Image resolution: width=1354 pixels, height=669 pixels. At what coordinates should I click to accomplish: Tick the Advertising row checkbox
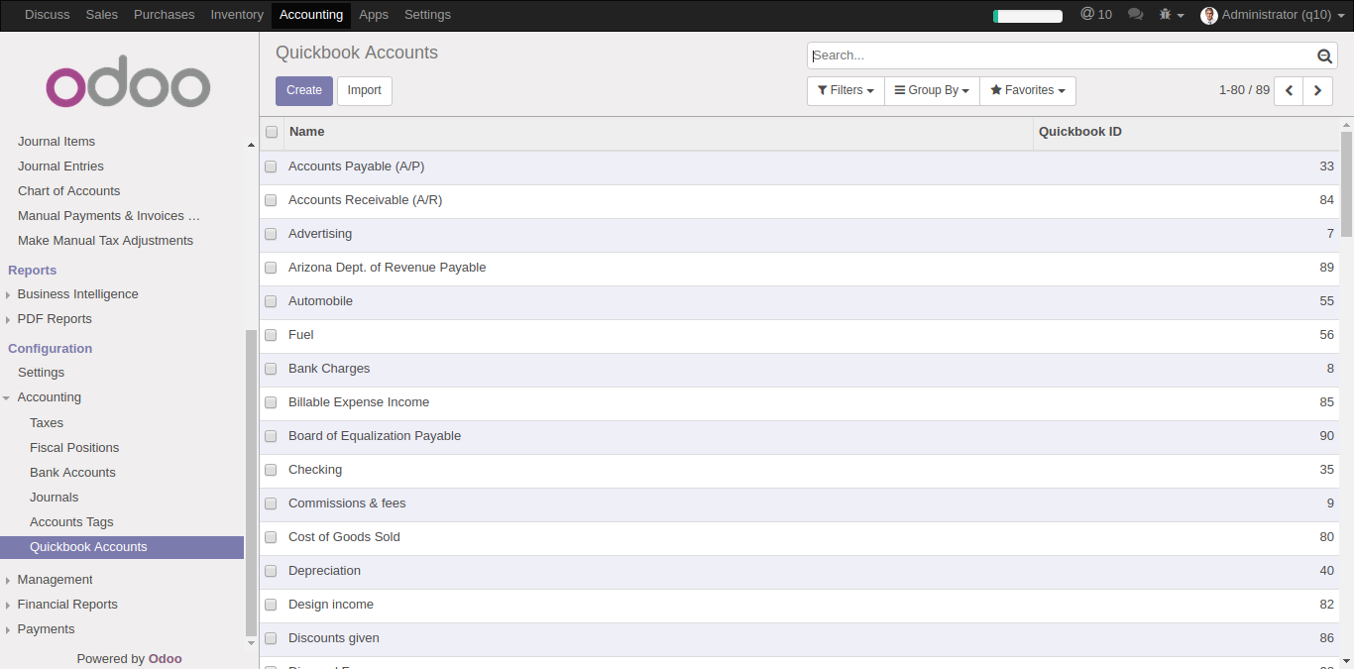click(x=271, y=234)
